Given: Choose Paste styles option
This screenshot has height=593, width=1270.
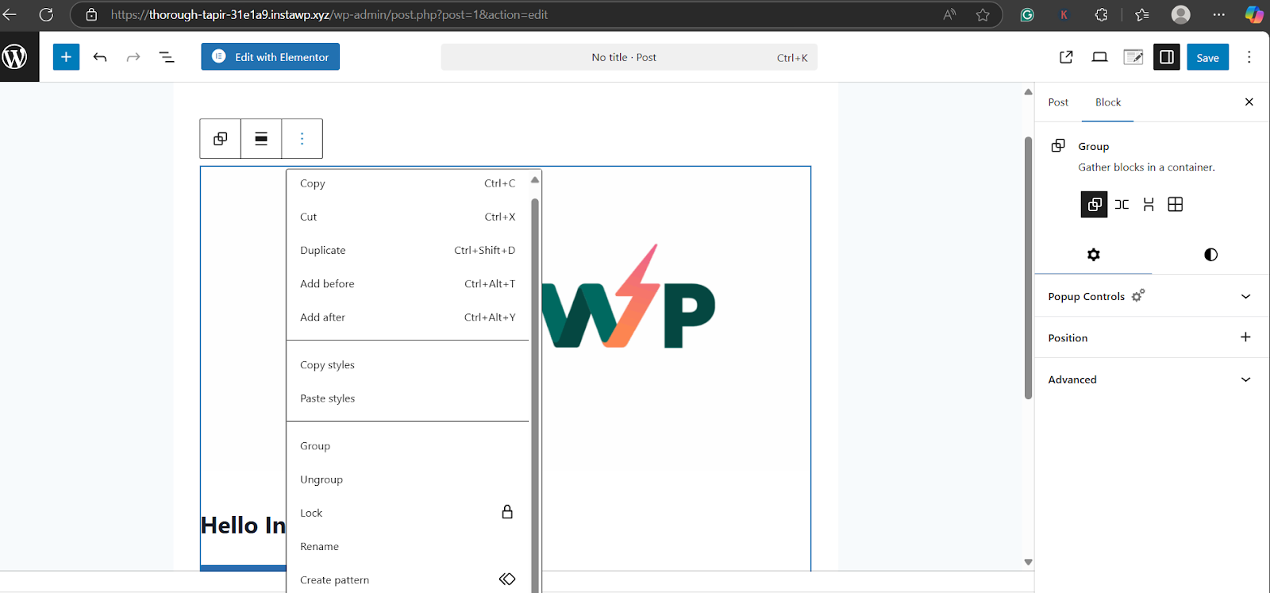Looking at the screenshot, I should click(408, 399).
